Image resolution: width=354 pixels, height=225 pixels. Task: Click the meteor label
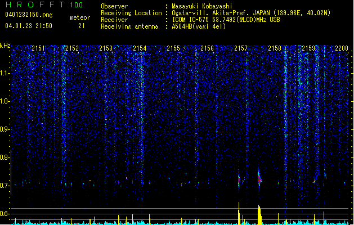click(x=80, y=17)
